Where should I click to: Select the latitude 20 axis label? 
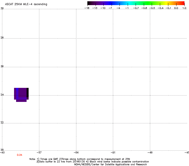pyautogui.click(x=2, y=150)
